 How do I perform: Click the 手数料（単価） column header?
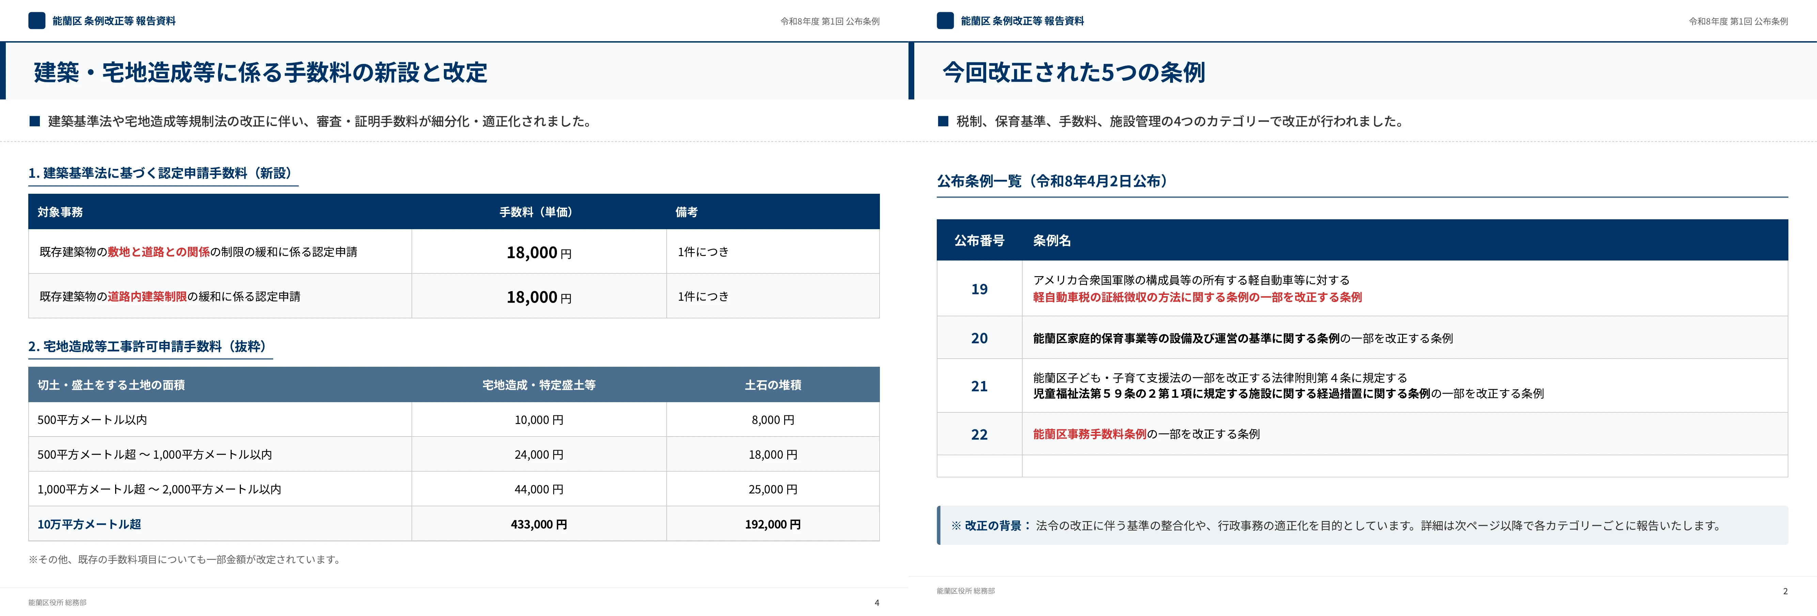539,212
